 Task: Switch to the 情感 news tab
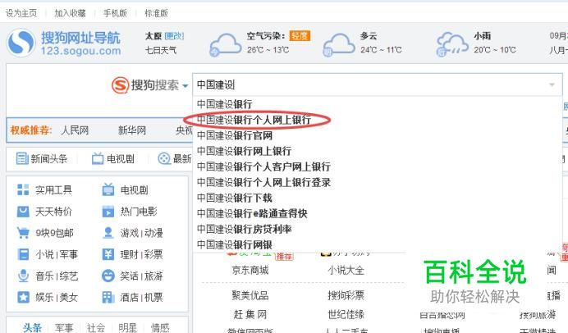(160, 328)
